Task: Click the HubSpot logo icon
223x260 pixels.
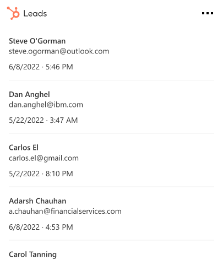Action: 13,13
